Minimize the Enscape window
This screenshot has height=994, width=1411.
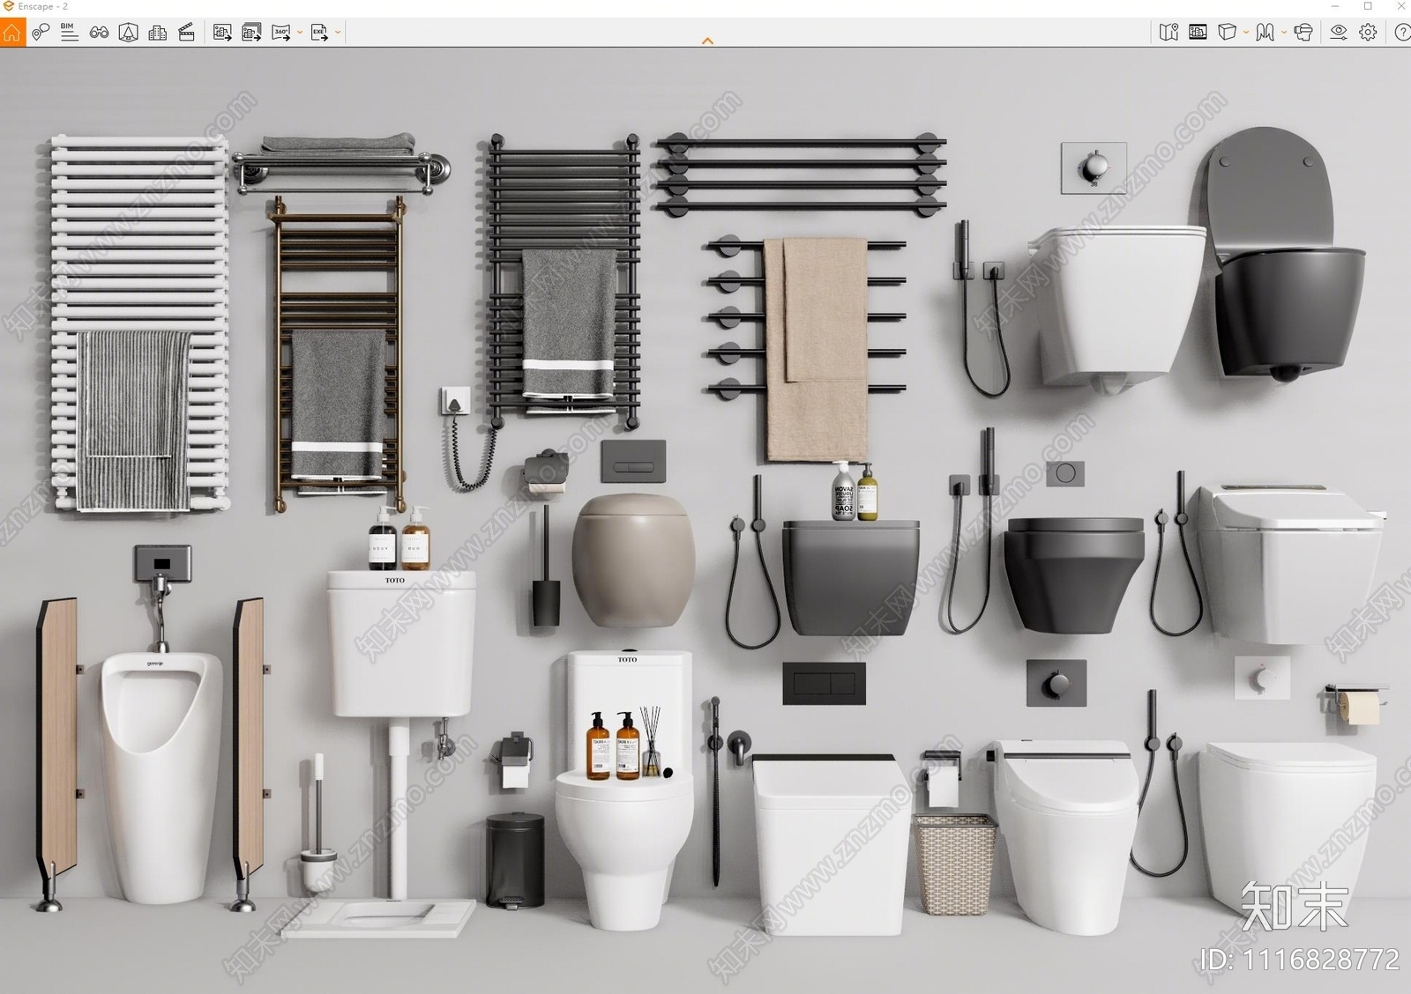tap(1334, 6)
